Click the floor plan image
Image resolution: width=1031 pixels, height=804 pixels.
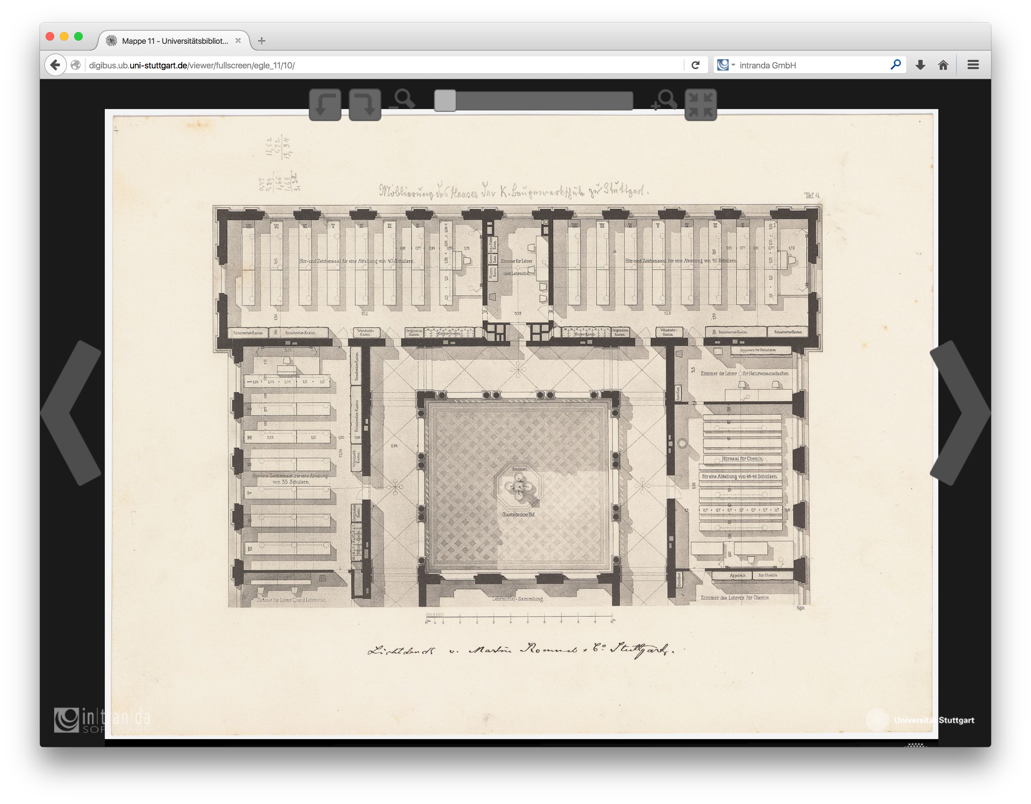click(x=521, y=423)
